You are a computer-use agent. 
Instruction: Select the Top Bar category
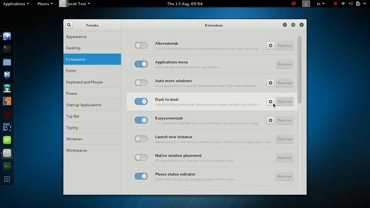point(92,116)
